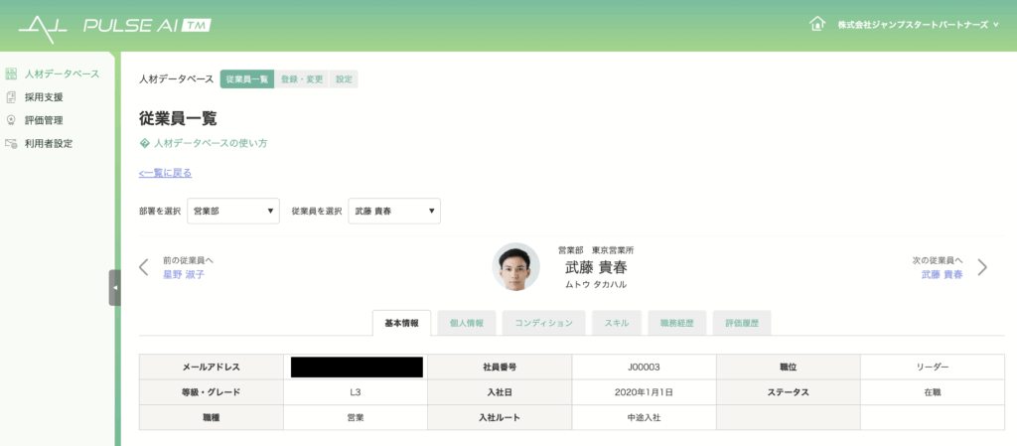This screenshot has height=446, width=1017.
Task: Click the right arrow to next employee
Action: coord(982,267)
